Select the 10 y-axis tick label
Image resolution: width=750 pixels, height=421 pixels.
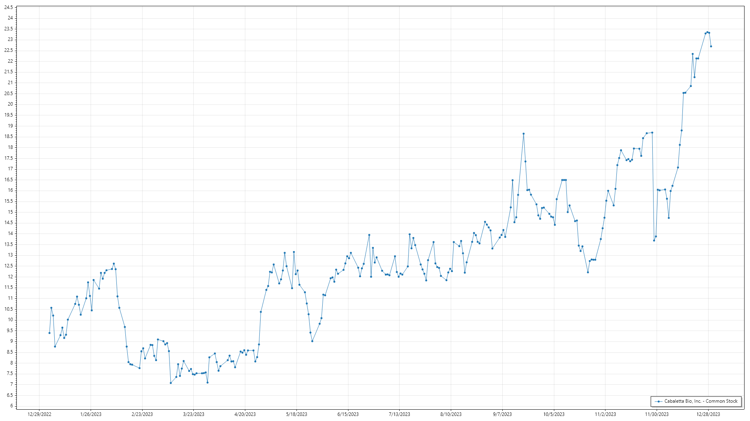tap(10, 320)
